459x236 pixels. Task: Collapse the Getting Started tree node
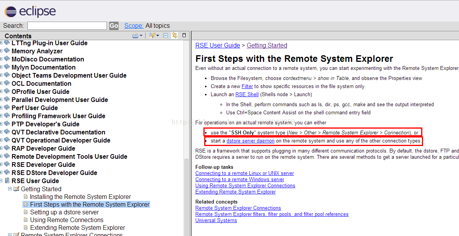click(x=10, y=189)
